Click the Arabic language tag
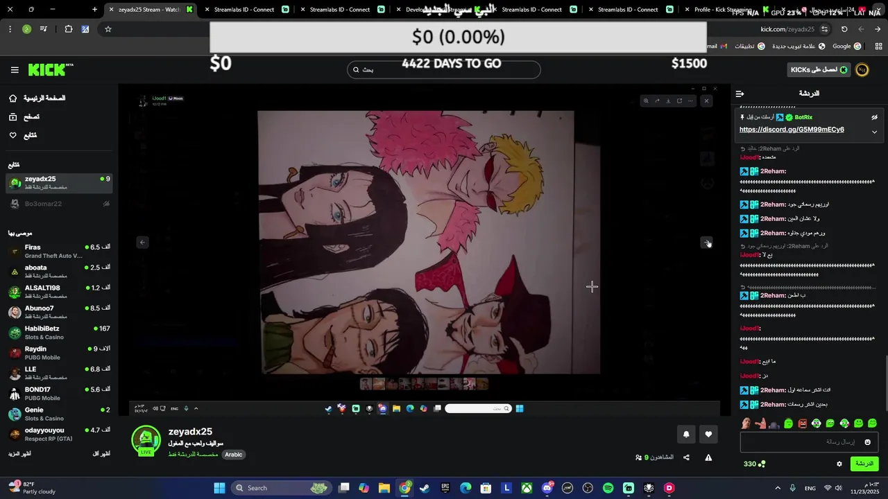This screenshot has width=888, height=499. (234, 455)
